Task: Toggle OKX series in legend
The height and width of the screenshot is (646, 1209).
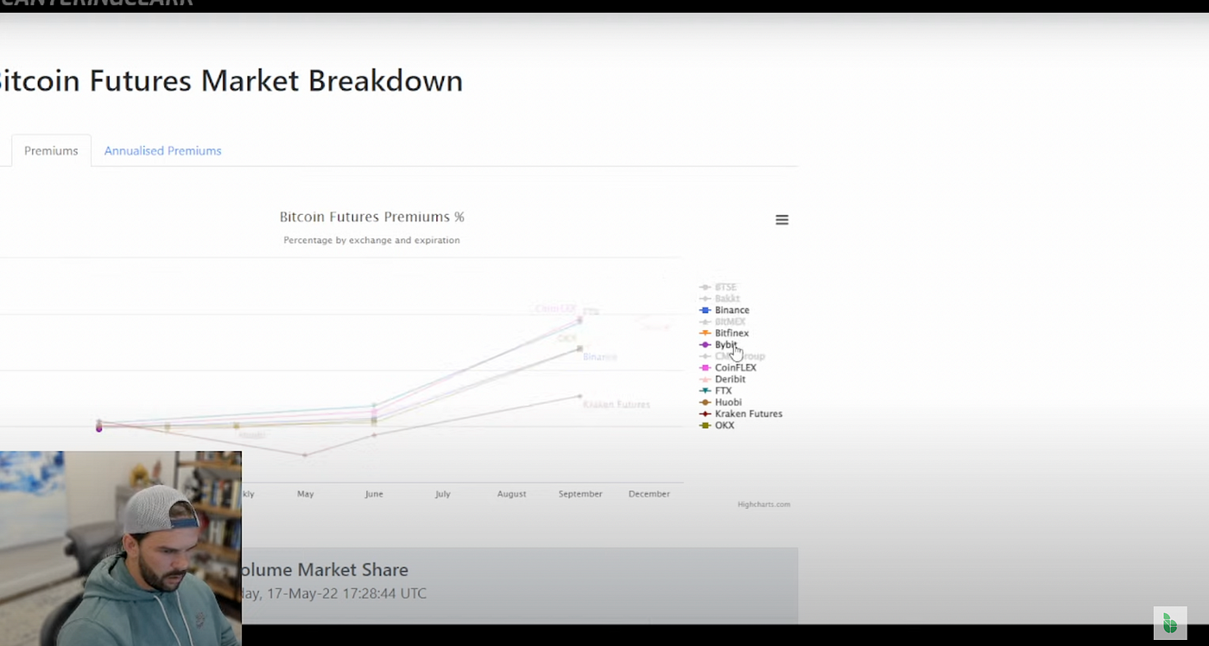Action: click(717, 425)
